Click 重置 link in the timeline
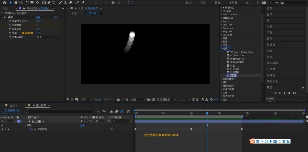 coord(82,125)
